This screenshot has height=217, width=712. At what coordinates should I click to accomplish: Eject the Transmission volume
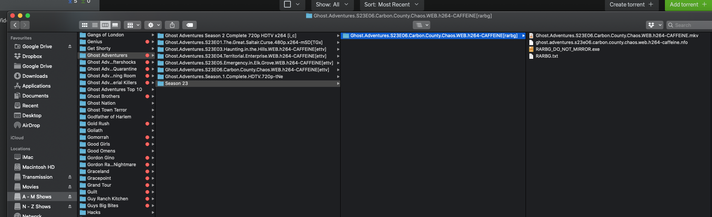70,177
